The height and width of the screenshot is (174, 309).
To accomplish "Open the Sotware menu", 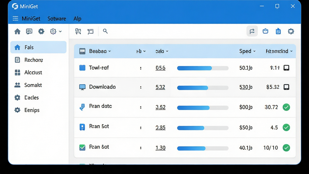I will coord(57,18).
